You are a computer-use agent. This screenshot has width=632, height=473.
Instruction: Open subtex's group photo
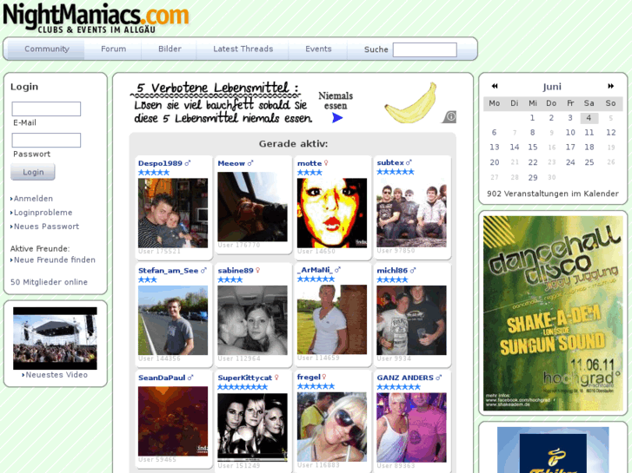(x=411, y=212)
